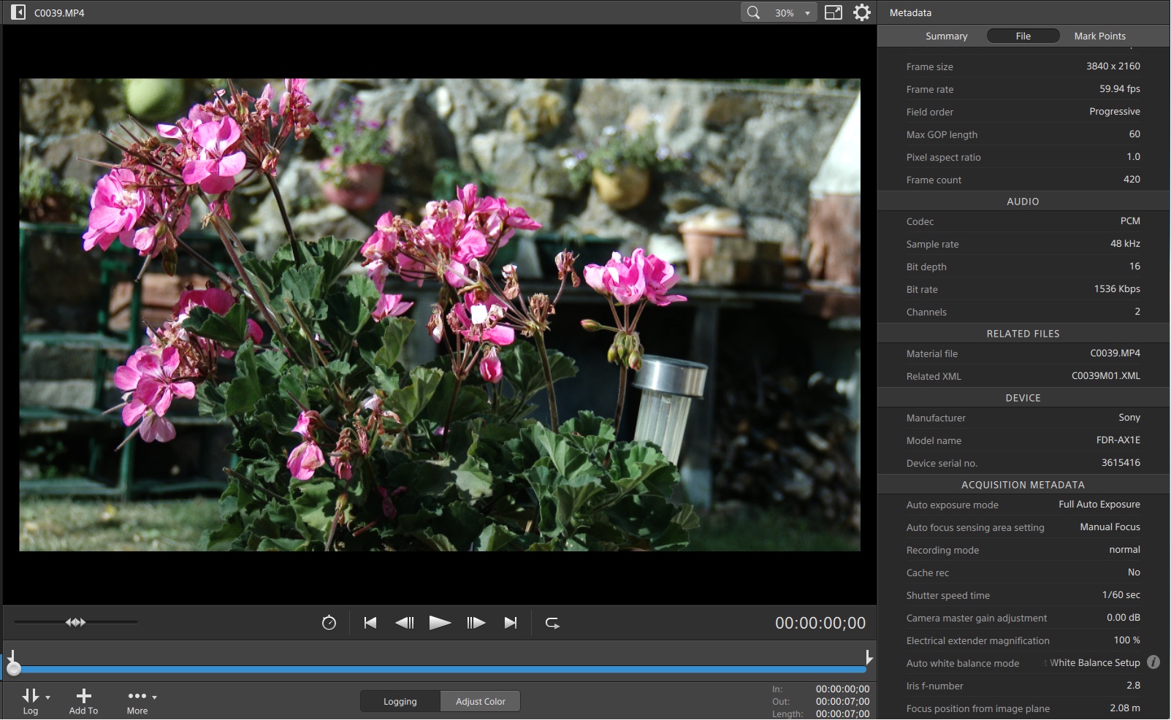Select the Logging mode button
Screen dimensions: 1171x720
[400, 701]
